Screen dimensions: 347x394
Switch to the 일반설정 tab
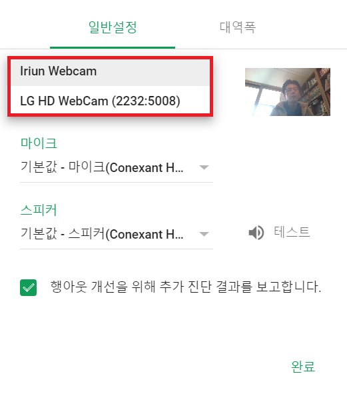click(x=113, y=27)
